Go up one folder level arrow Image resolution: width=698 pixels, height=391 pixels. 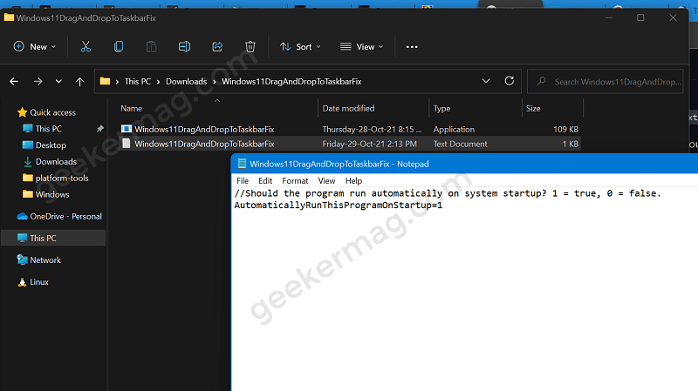79,81
